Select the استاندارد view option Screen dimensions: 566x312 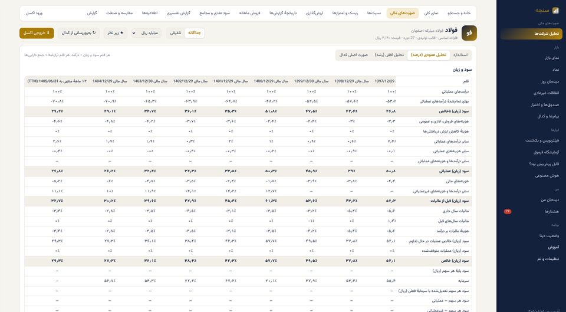pos(460,55)
